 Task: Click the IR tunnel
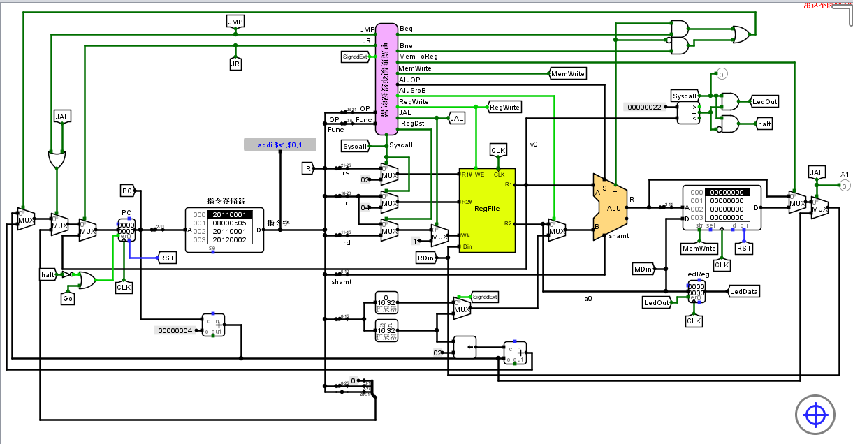307,168
